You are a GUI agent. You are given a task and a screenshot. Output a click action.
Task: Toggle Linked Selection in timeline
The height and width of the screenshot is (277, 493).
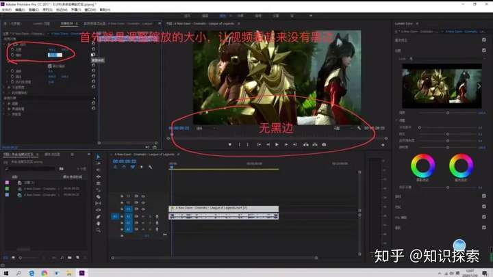[133, 167]
